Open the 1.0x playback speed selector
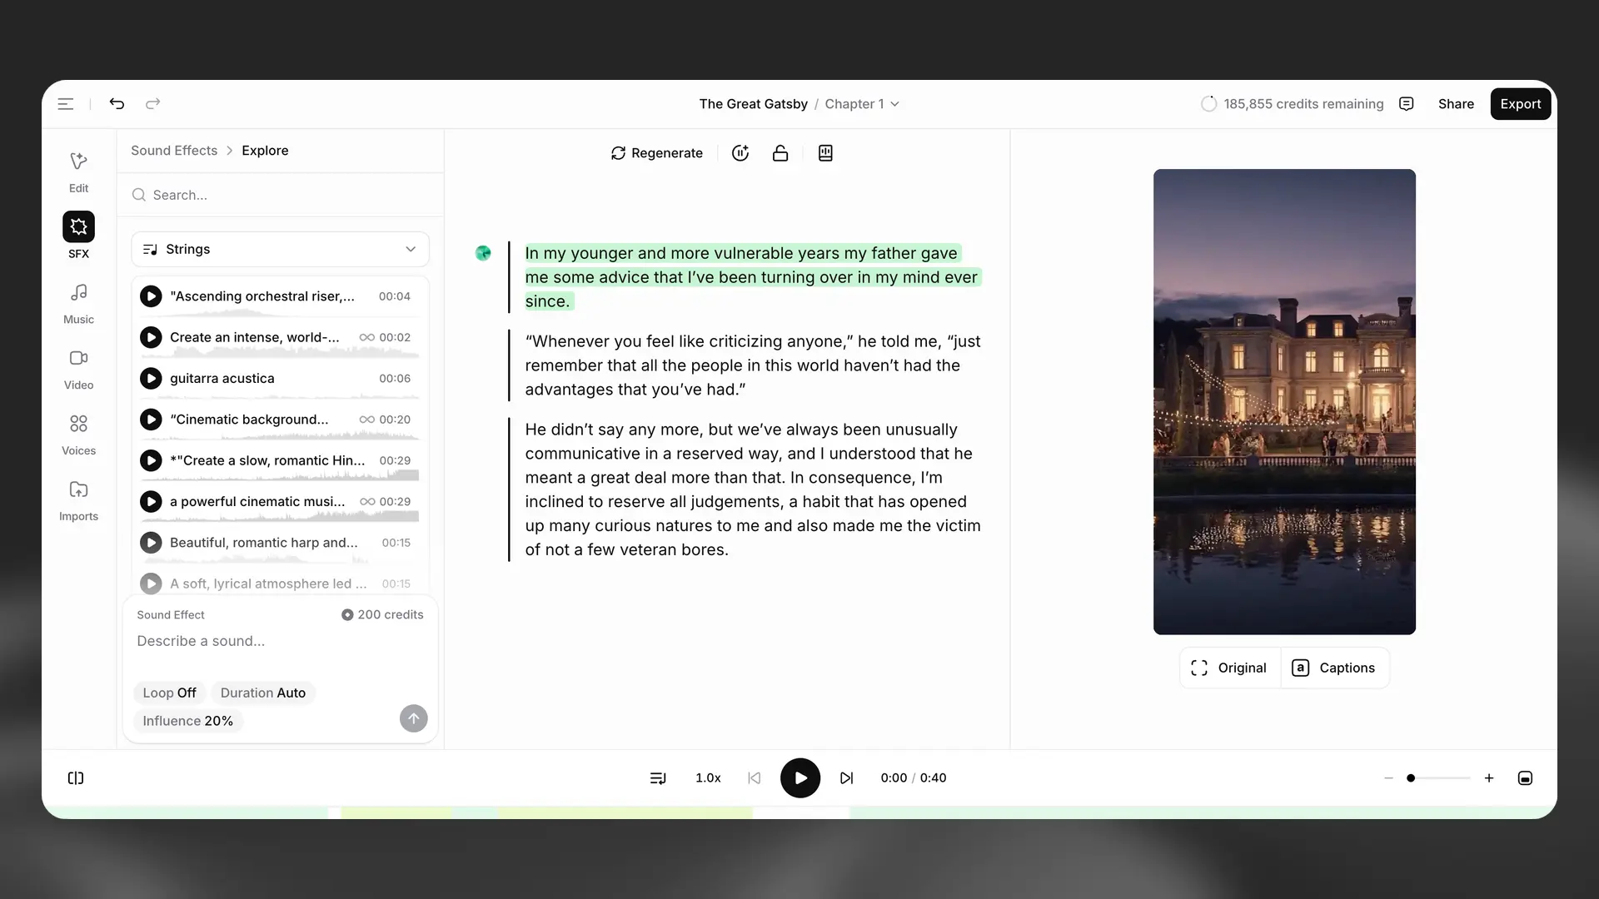Viewport: 1599px width, 899px height. [708, 778]
